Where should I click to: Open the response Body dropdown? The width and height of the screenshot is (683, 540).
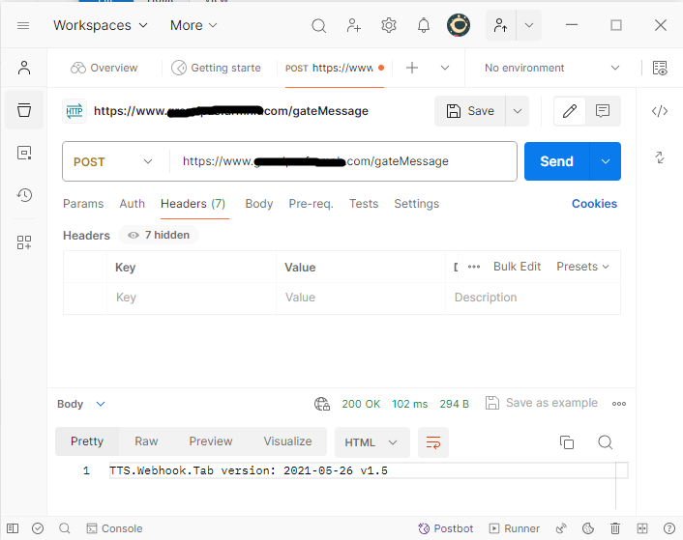[81, 404]
